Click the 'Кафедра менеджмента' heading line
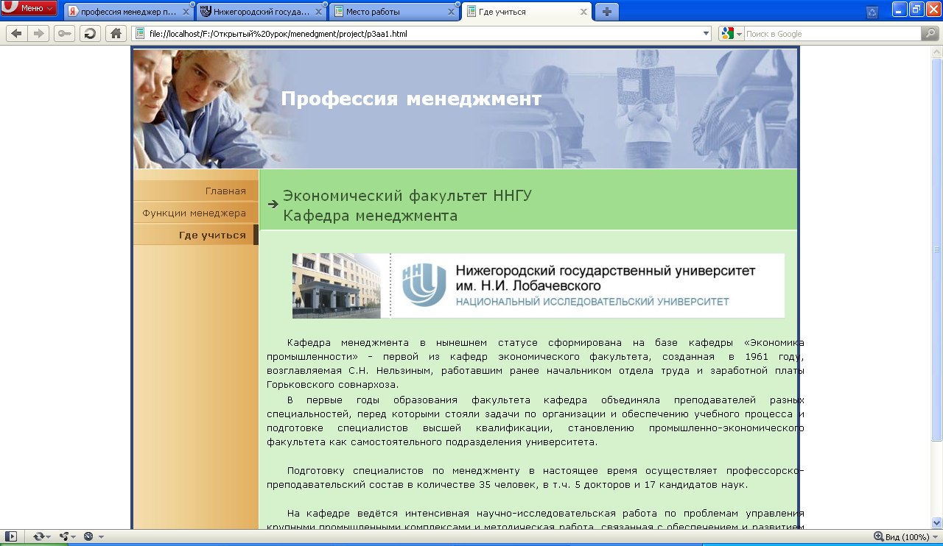This screenshot has height=546, width=943. click(x=371, y=216)
